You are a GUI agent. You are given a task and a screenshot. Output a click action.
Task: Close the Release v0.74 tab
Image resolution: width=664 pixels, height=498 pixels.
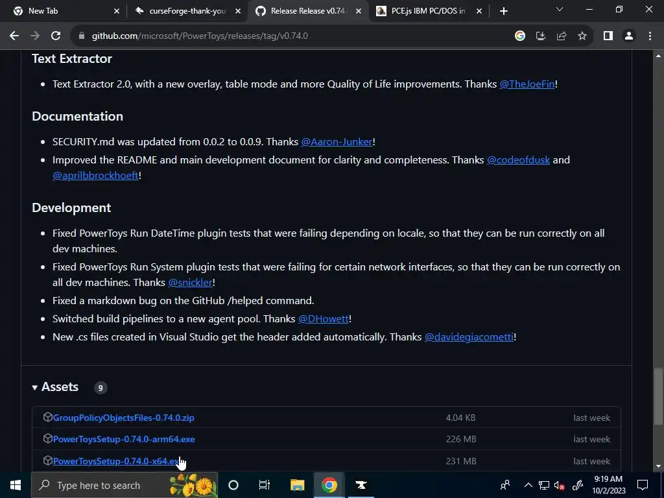click(359, 11)
